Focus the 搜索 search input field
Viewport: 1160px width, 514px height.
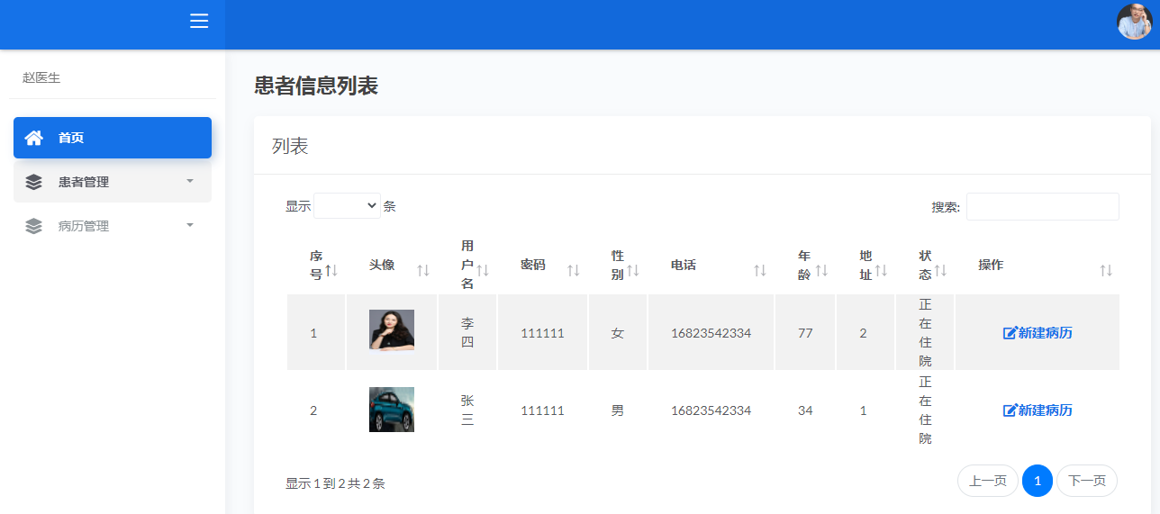[1043, 206]
